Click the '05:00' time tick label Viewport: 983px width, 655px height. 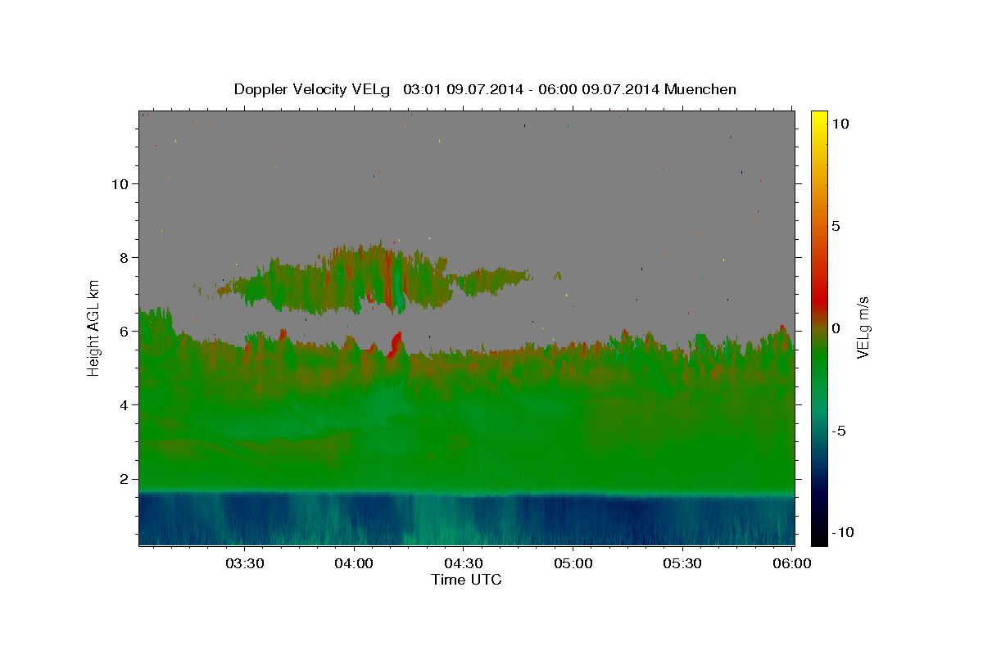573,564
